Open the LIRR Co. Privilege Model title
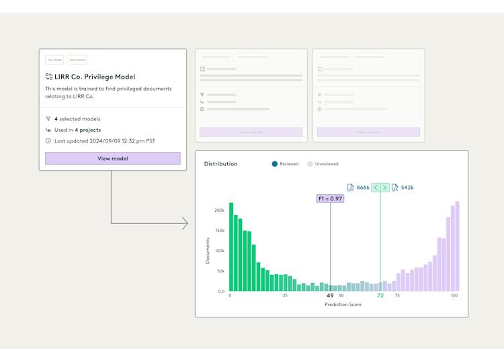This screenshot has height=349, width=504. (x=95, y=77)
